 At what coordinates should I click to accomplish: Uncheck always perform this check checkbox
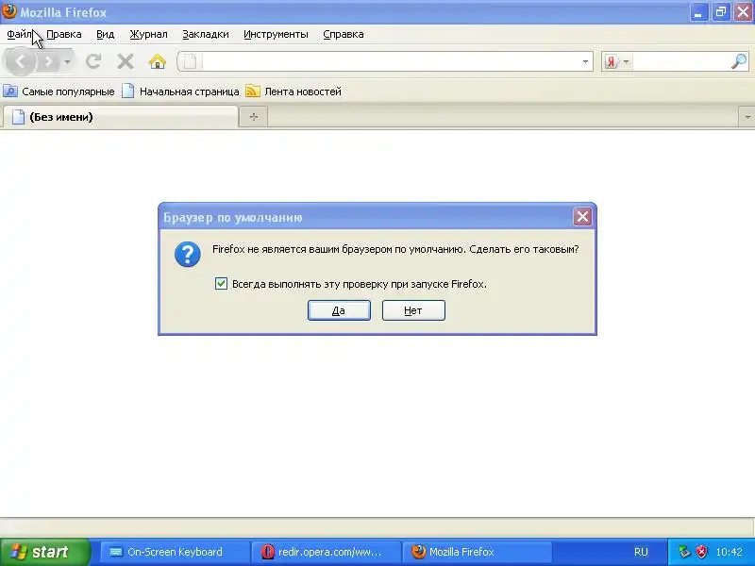point(221,284)
